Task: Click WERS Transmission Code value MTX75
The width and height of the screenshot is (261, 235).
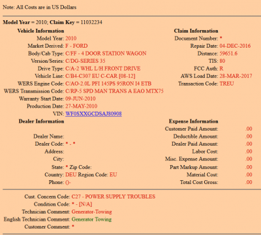Action: pos(155,91)
